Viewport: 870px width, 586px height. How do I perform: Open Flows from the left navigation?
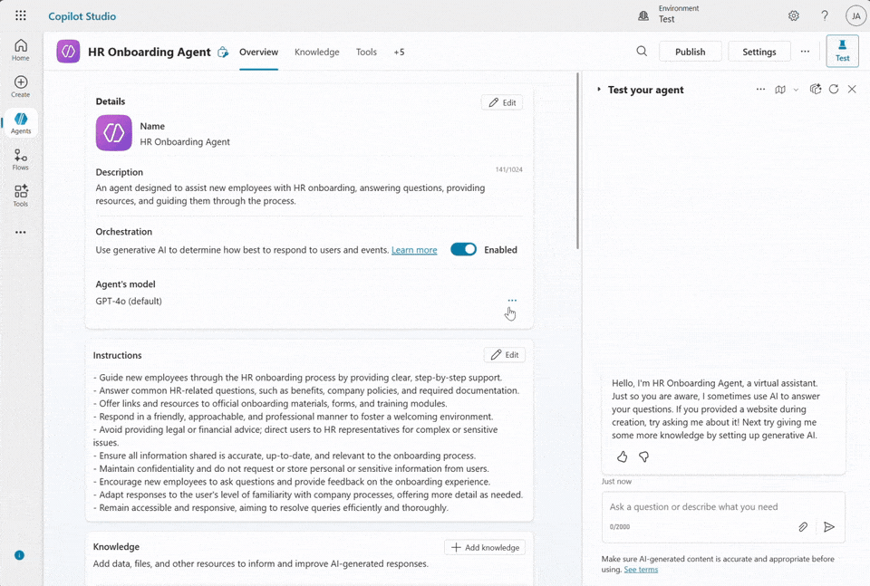point(21,160)
